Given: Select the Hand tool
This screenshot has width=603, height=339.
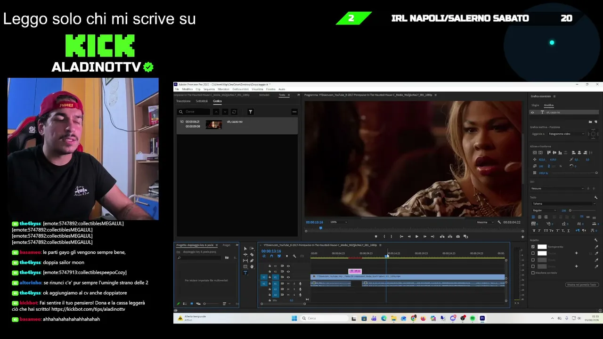Looking at the screenshot, I should click(252, 266).
